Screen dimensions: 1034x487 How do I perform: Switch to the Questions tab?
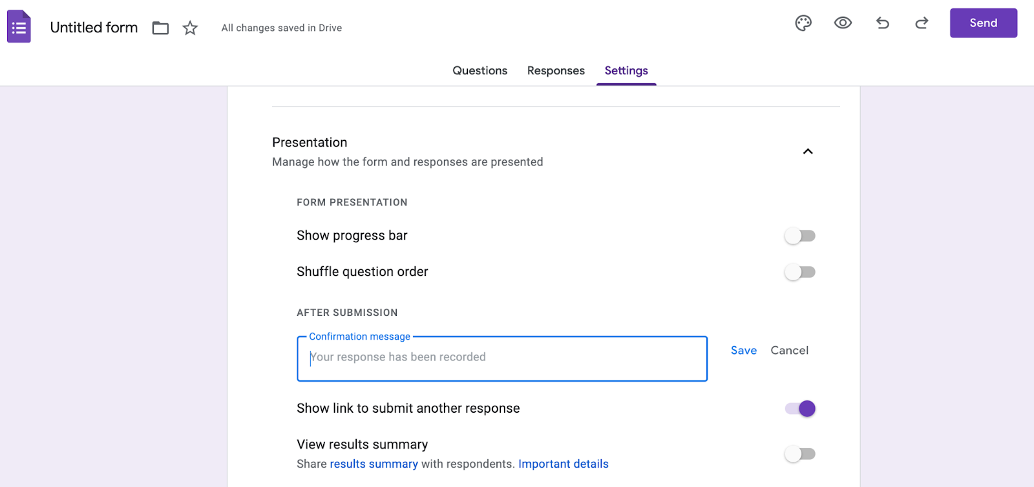click(480, 70)
